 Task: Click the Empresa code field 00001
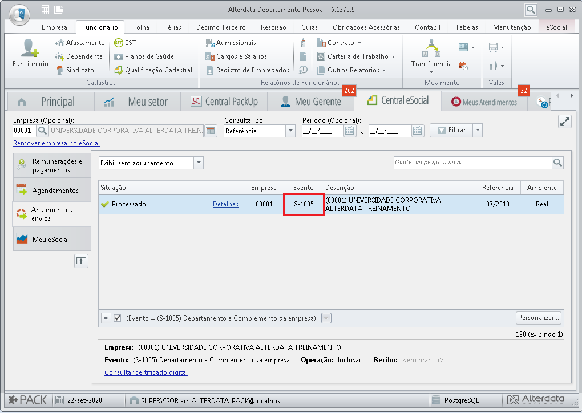[24, 131]
